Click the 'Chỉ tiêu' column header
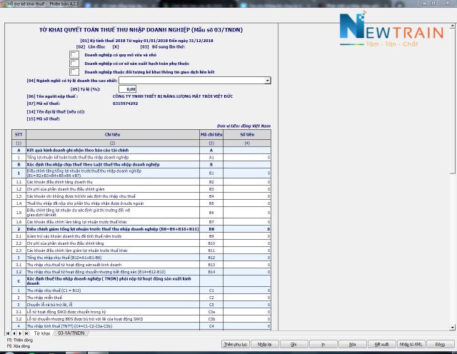The height and width of the screenshot is (354, 457). [113, 134]
